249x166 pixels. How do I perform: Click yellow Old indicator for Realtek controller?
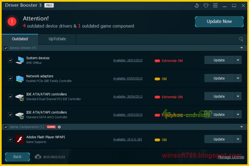pos(157,79)
